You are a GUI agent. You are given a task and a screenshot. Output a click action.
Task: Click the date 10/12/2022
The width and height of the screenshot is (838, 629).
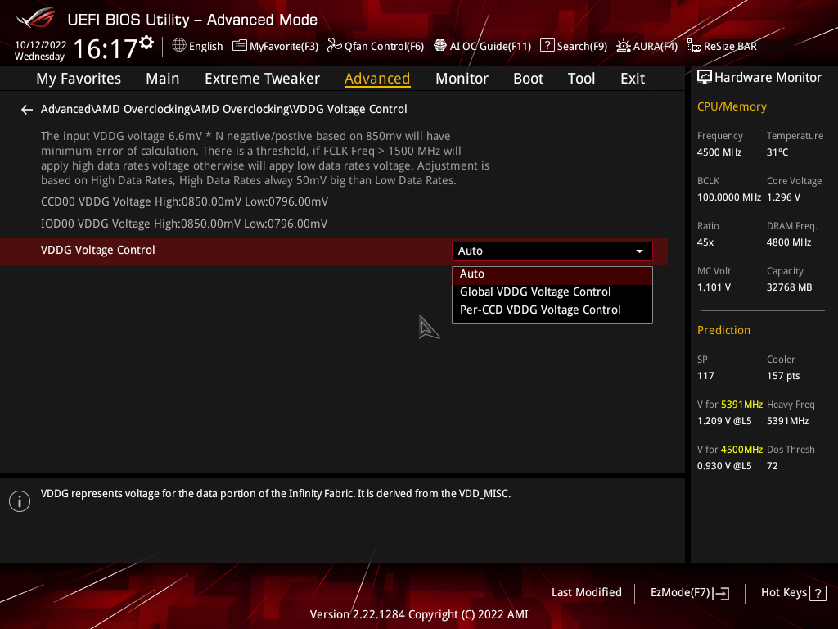click(x=41, y=45)
